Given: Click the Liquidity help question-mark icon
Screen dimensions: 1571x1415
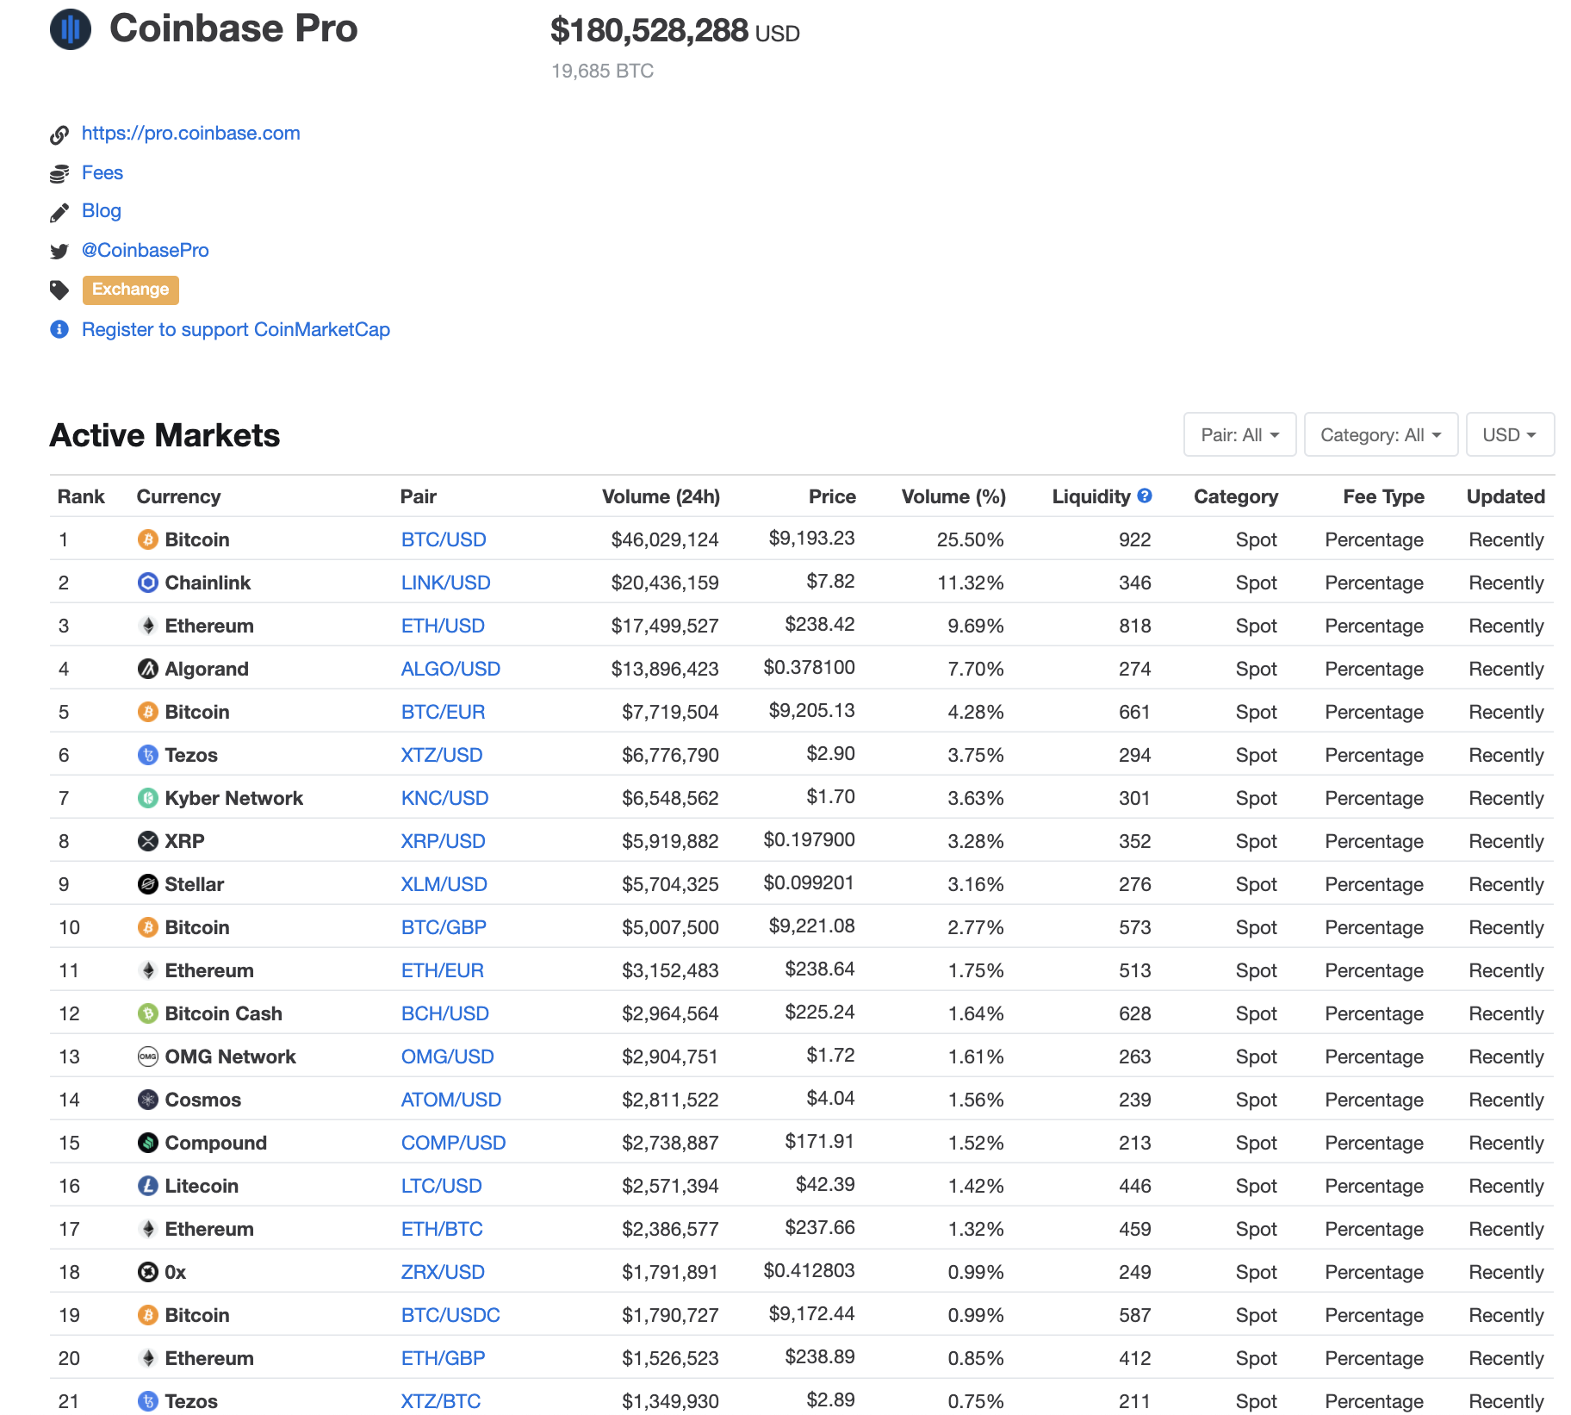Looking at the screenshot, I should [x=1145, y=496].
